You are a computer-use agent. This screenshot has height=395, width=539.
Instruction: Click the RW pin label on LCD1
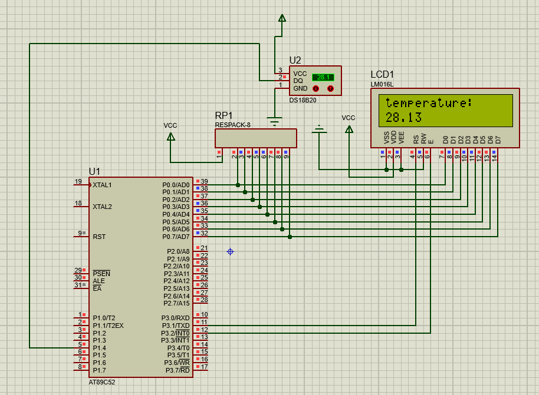pyautogui.click(x=423, y=139)
